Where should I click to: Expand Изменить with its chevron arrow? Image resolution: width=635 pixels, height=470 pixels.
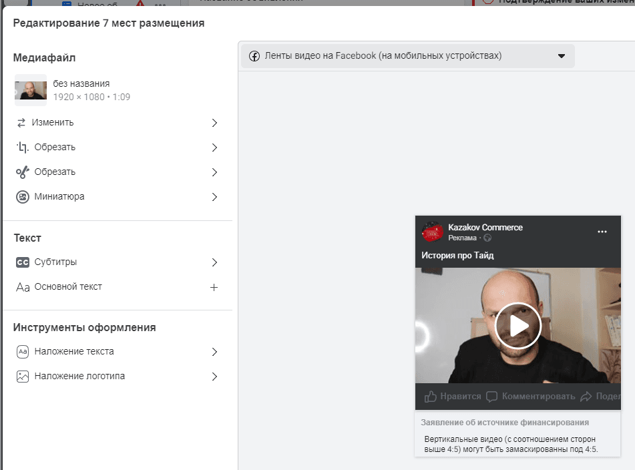pyautogui.click(x=214, y=123)
